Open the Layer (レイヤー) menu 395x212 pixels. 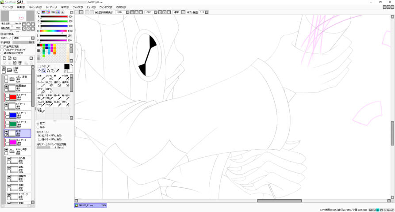51,8
